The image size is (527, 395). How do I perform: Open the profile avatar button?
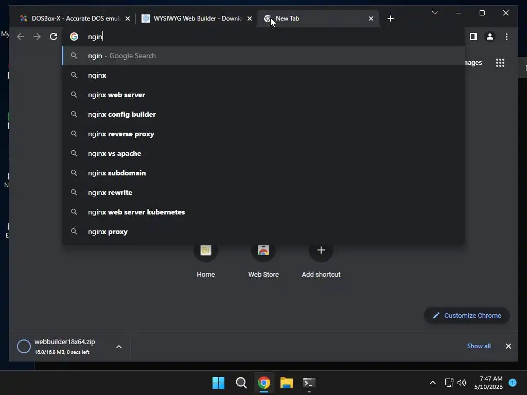click(490, 37)
